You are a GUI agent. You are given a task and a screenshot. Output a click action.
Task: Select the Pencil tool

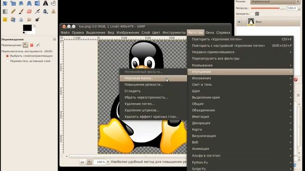pos(13,11)
